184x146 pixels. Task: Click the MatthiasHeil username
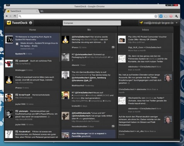click(78, 86)
